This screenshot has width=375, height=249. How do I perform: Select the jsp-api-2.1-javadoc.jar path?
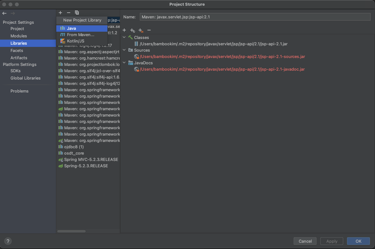click(x=222, y=69)
